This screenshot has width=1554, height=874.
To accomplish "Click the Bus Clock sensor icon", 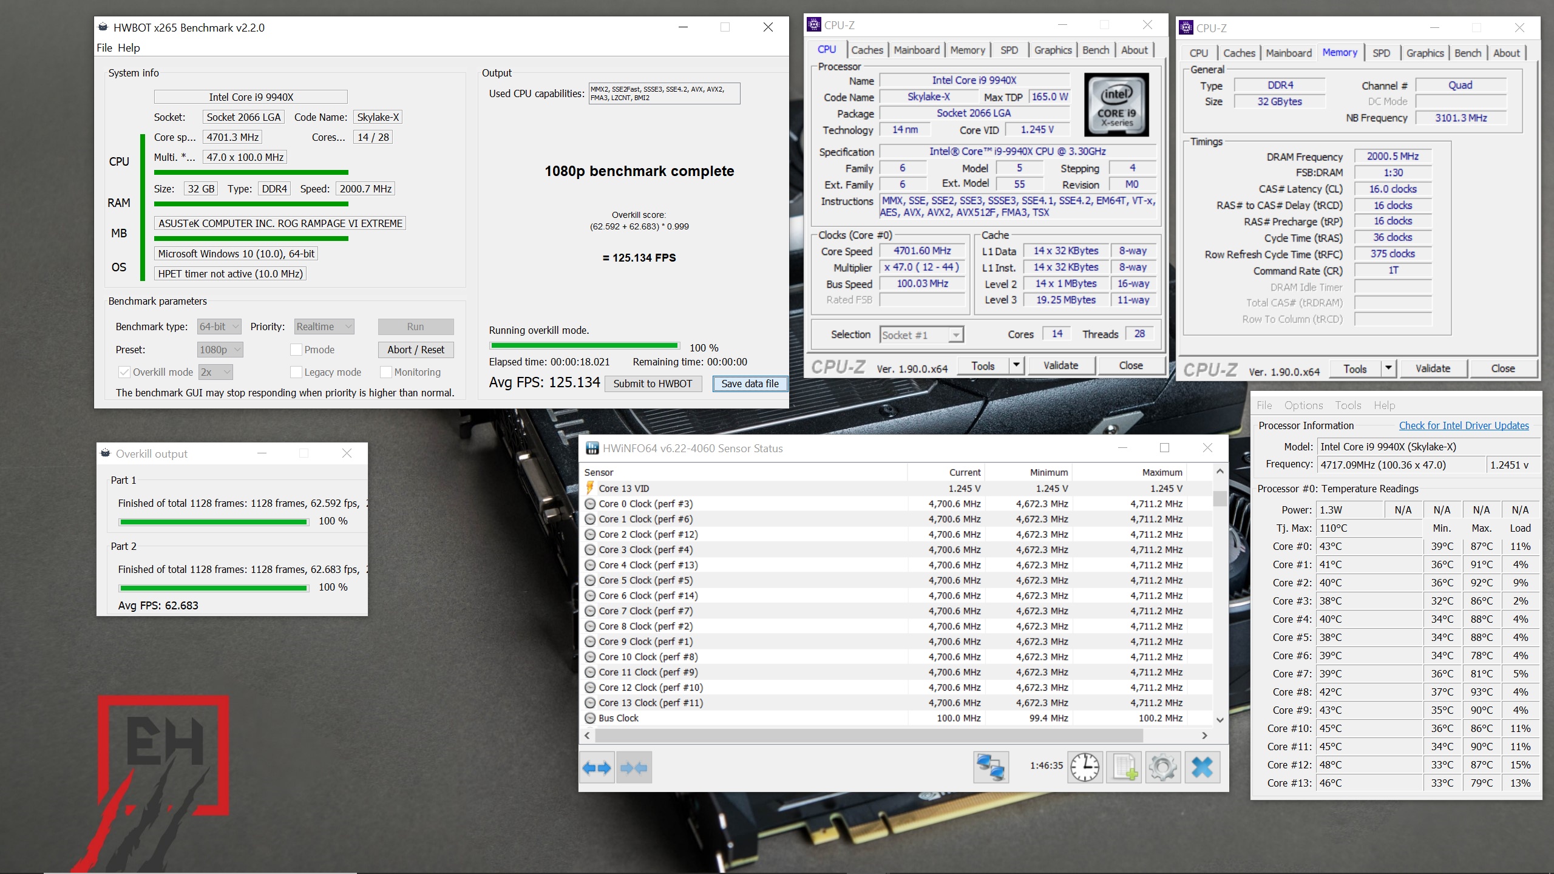I will point(590,718).
